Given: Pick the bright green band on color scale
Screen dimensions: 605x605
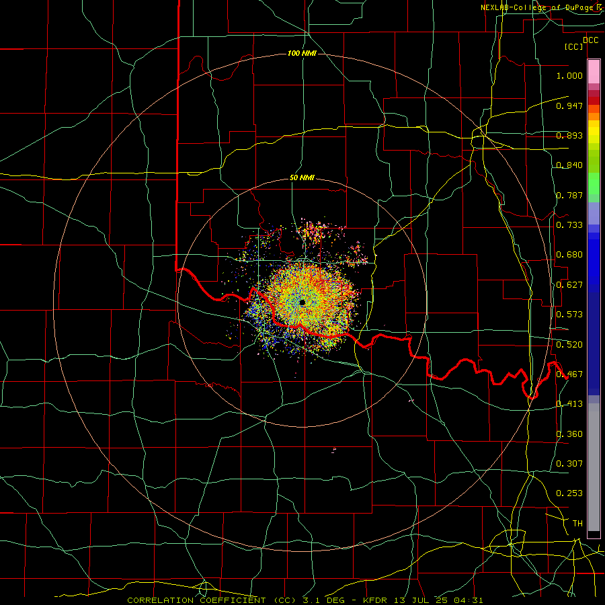Looking at the screenshot, I should pos(594,184).
